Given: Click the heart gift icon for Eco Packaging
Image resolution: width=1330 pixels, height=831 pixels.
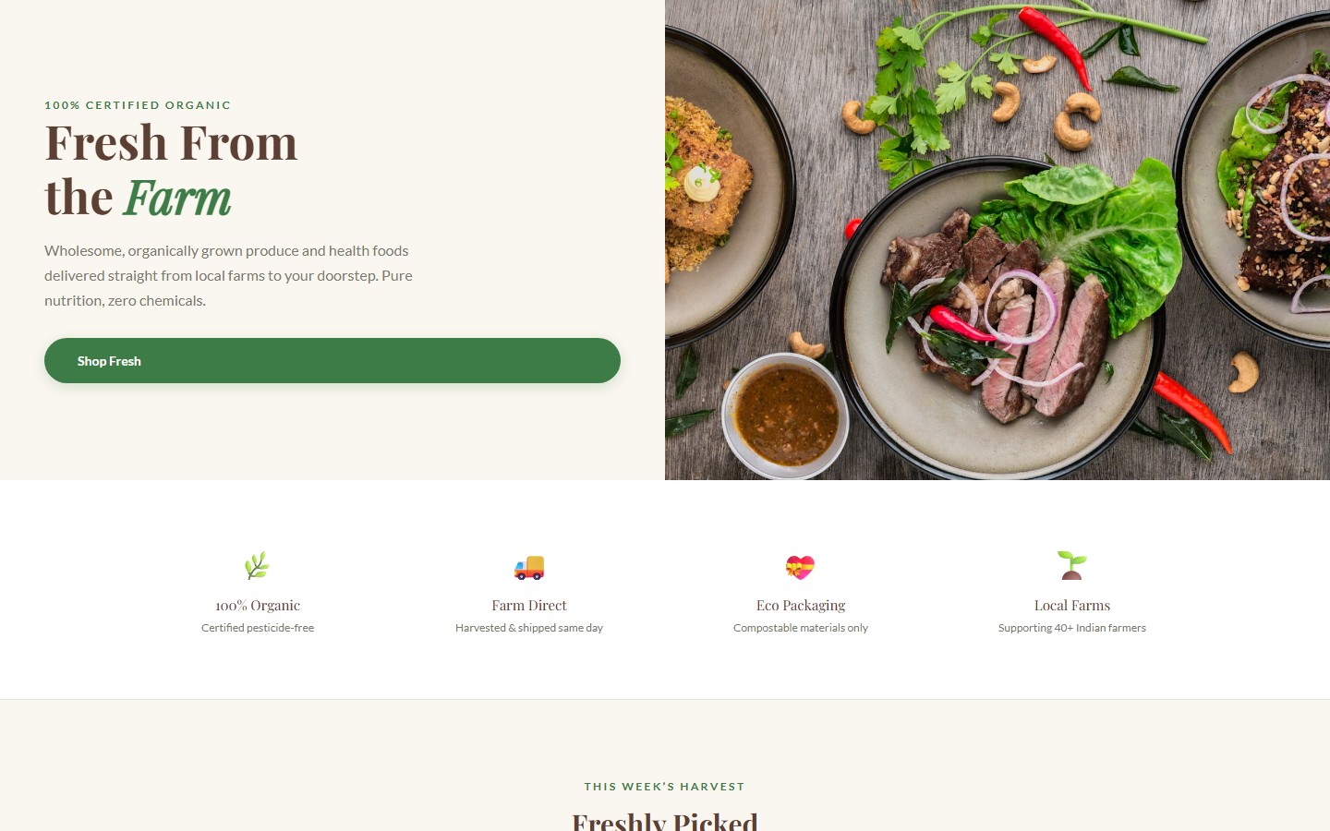Looking at the screenshot, I should (x=800, y=567).
